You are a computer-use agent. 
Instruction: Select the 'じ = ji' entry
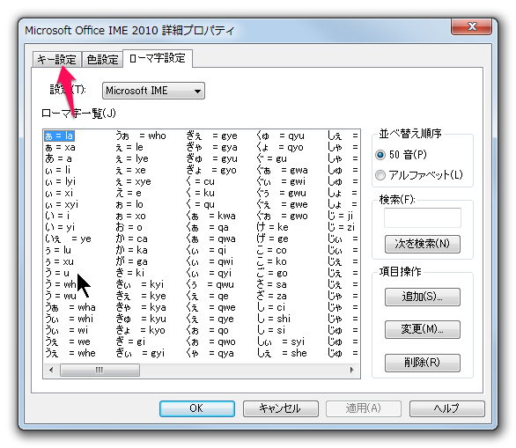[340, 217]
